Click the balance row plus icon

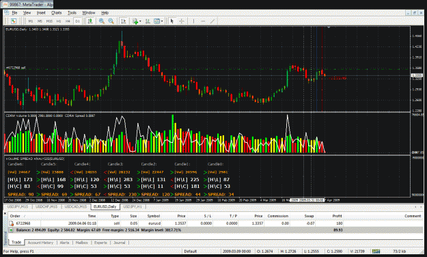[x=11, y=230]
